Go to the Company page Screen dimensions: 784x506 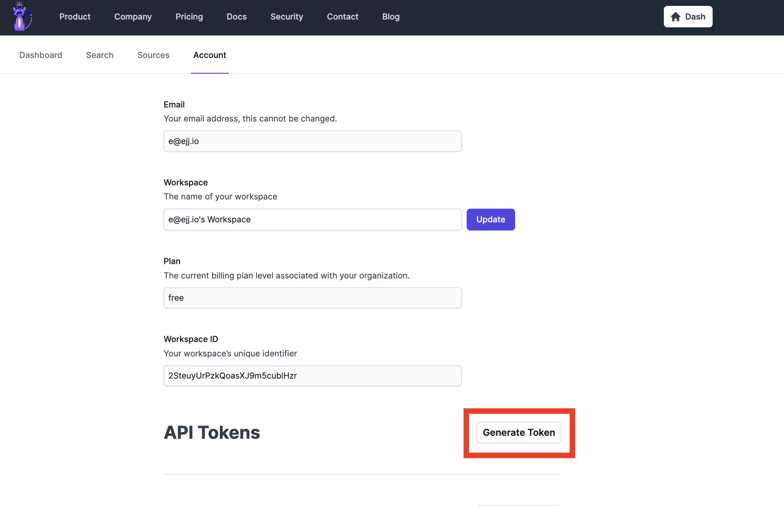[x=133, y=17]
